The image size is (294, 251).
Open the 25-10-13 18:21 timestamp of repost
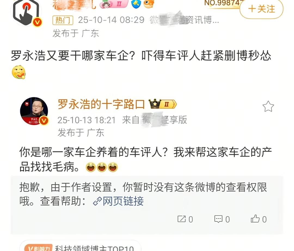tap(87, 120)
